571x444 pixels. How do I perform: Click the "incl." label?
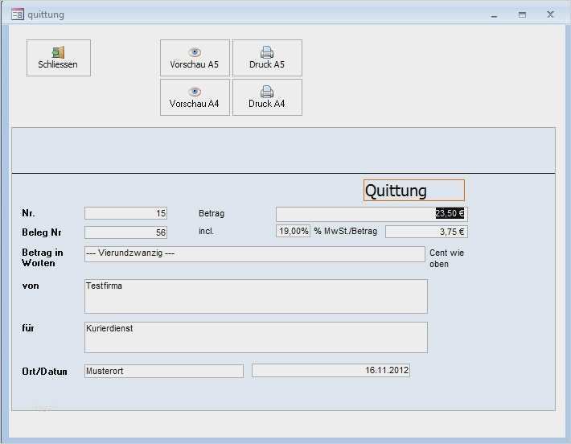(x=206, y=232)
